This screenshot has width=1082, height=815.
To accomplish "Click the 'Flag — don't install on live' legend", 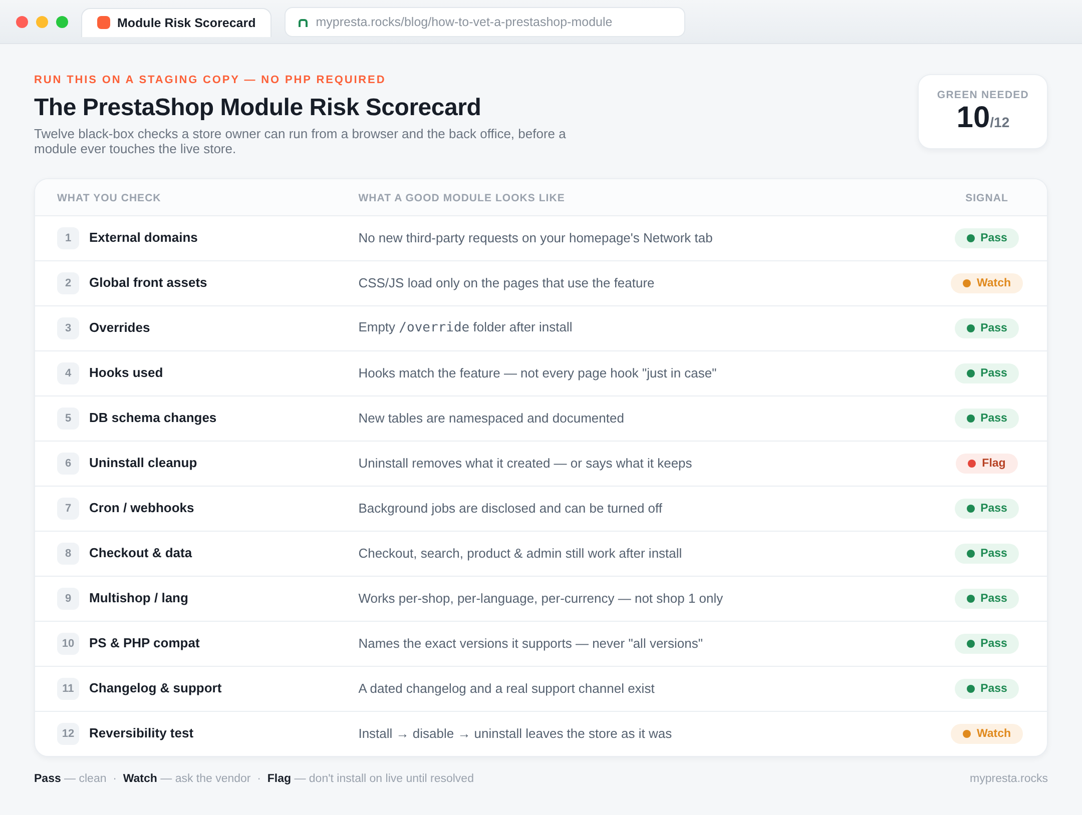I will pos(370,778).
